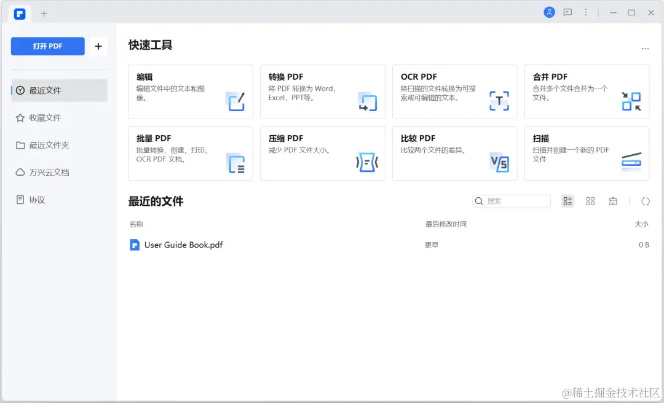Click the 打开 PDF button
Viewport: 664px width, 403px height.
(47, 46)
